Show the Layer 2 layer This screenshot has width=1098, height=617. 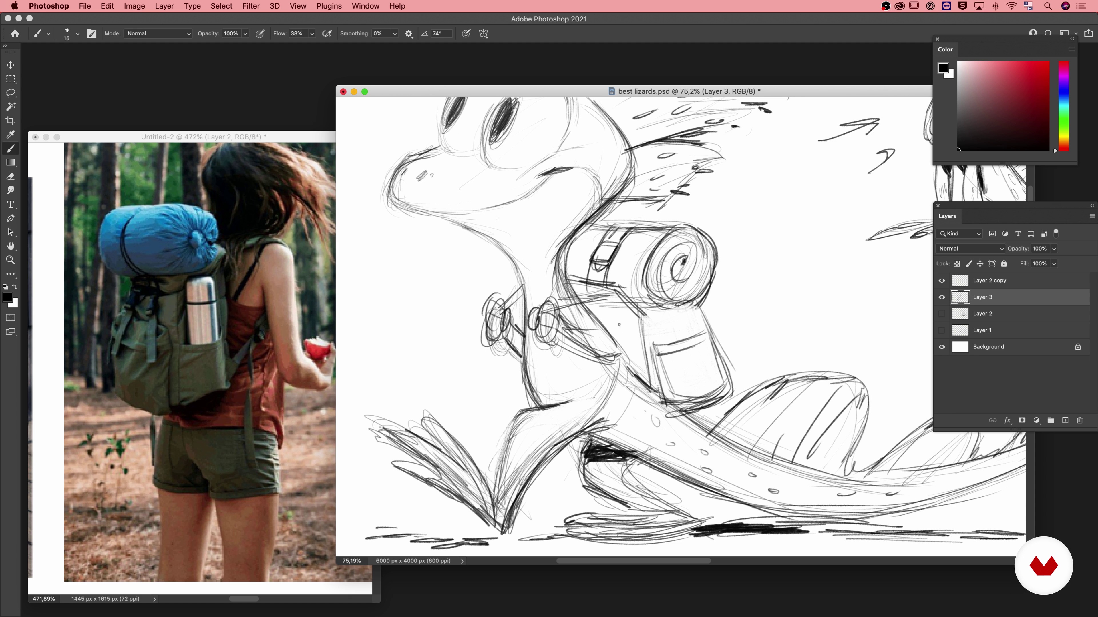942,313
